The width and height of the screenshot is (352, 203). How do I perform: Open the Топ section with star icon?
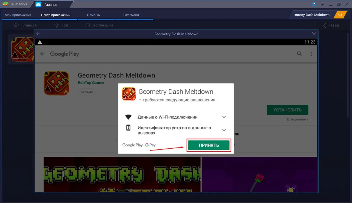tap(61, 25)
